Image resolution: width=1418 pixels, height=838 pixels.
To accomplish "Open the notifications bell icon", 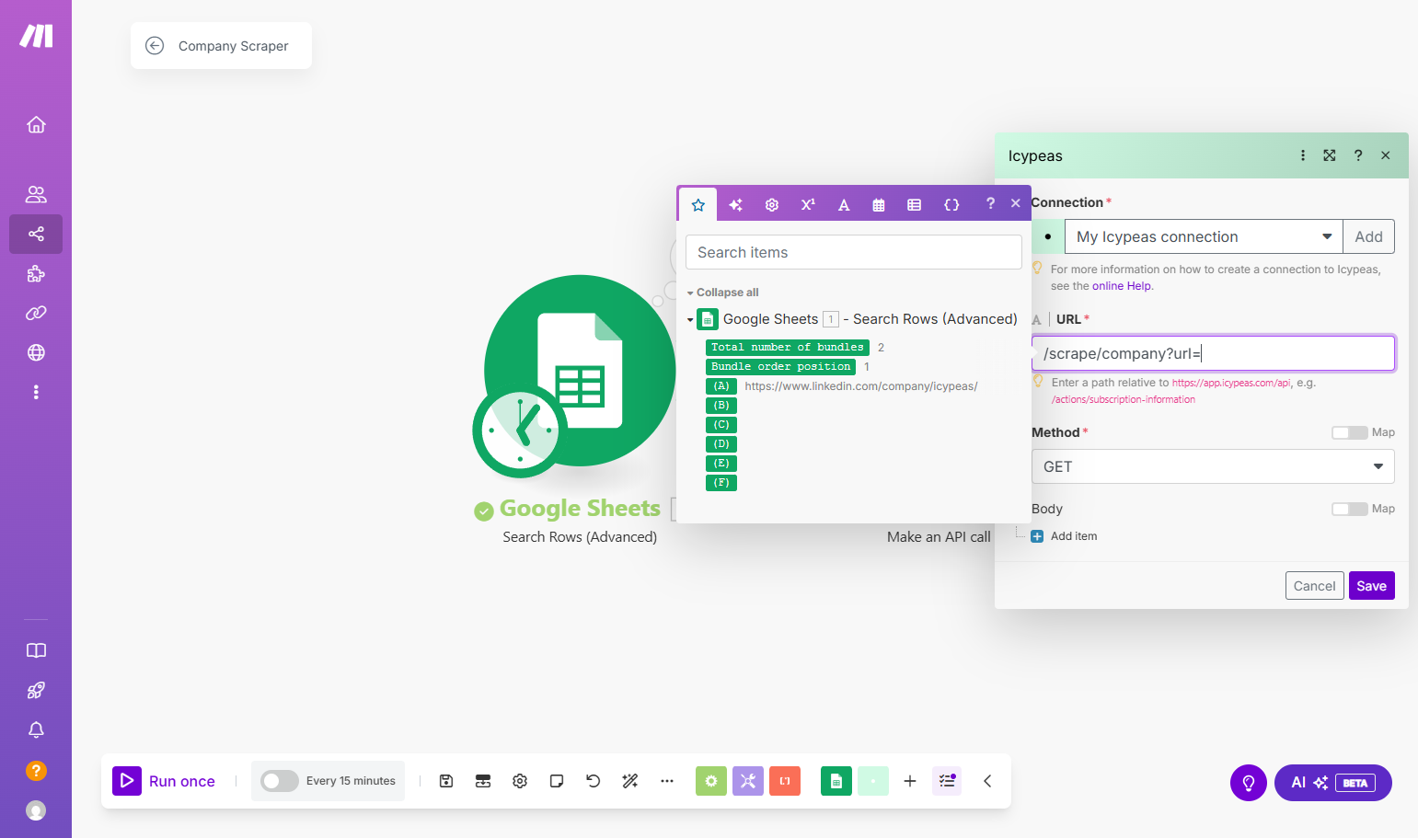I will [x=36, y=730].
